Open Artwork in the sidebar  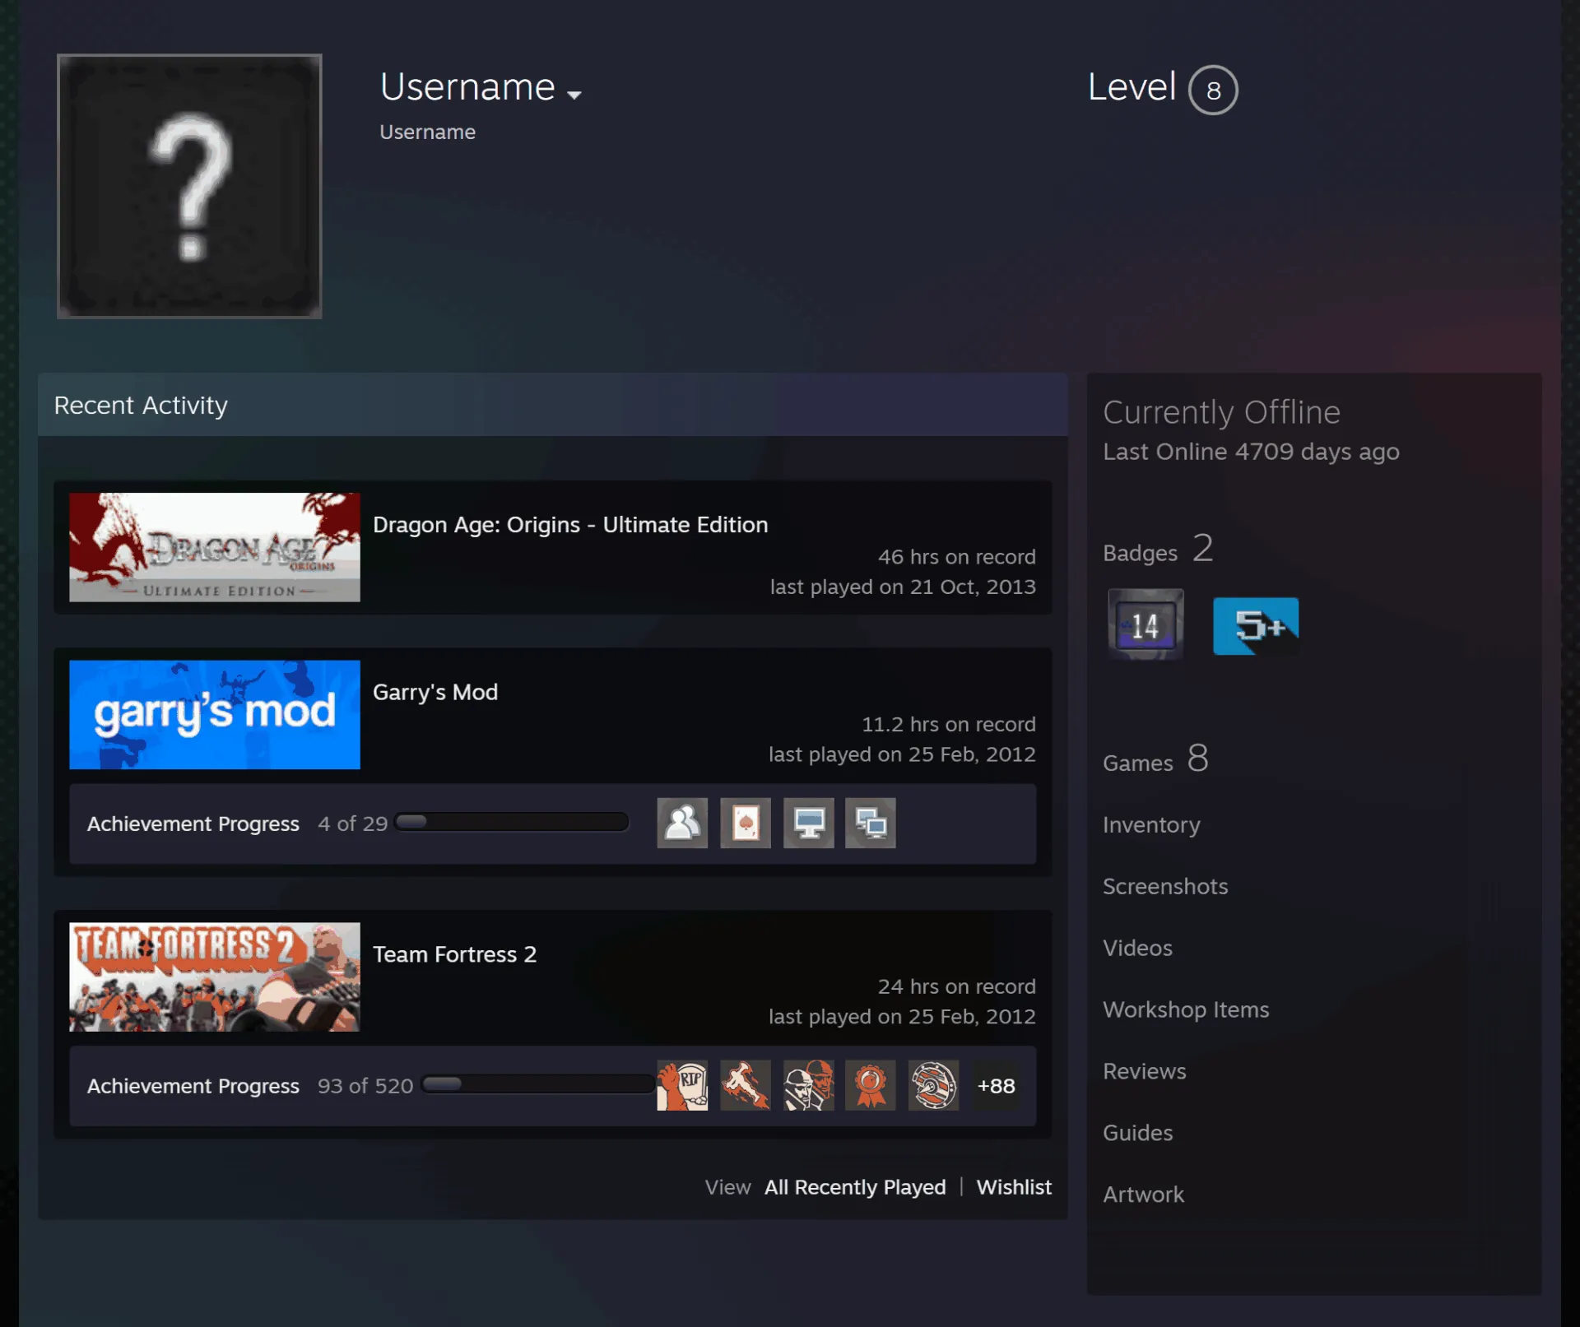coord(1143,1195)
